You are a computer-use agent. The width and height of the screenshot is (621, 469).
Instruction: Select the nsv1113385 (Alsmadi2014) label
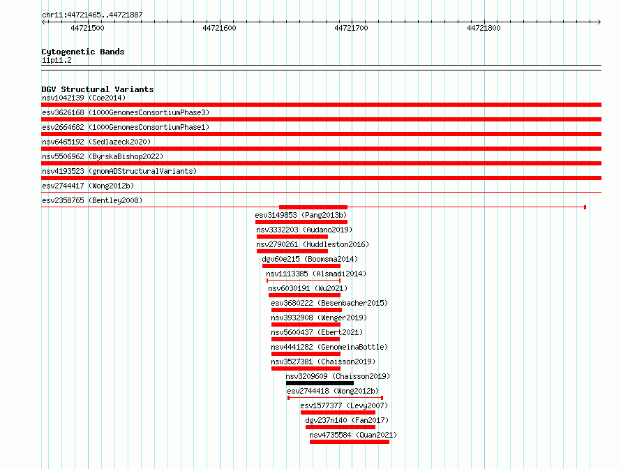pos(316,274)
